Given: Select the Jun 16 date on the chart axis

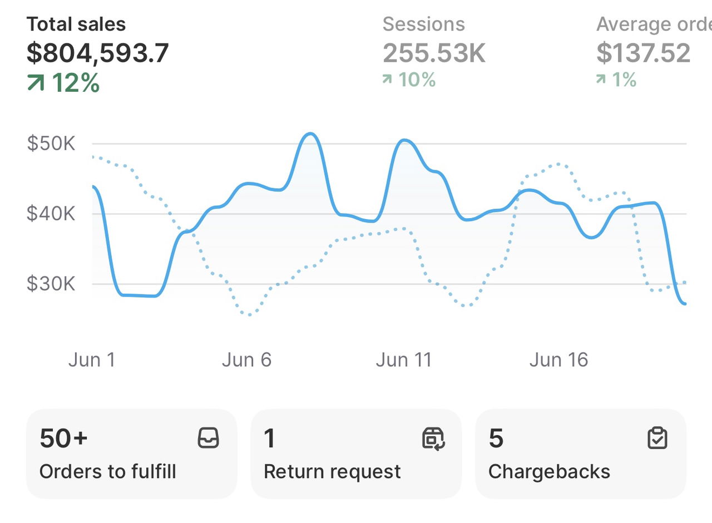Looking at the screenshot, I should (558, 360).
